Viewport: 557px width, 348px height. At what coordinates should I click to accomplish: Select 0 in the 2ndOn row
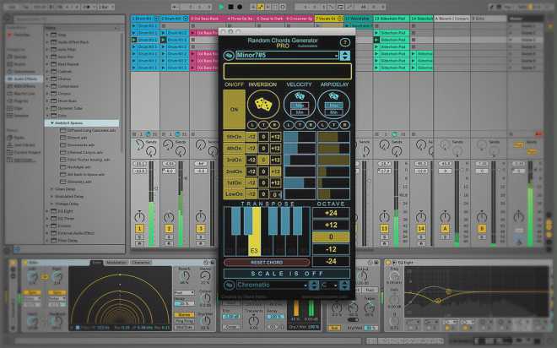[263, 171]
